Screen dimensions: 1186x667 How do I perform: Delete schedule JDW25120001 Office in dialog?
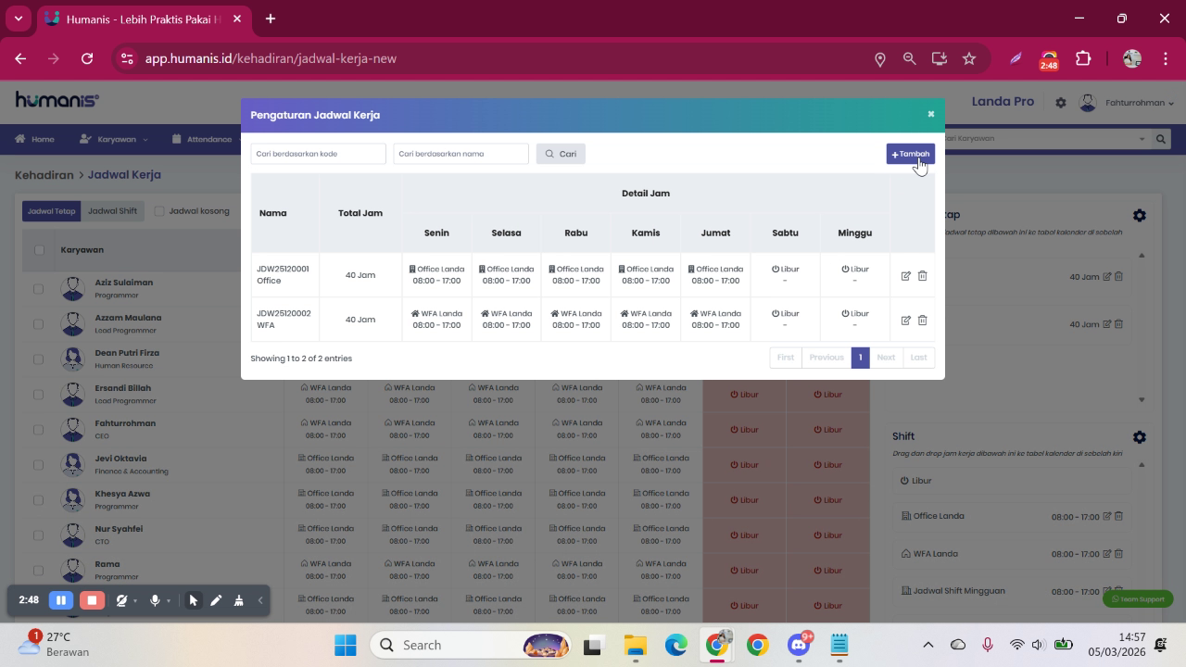922,276
